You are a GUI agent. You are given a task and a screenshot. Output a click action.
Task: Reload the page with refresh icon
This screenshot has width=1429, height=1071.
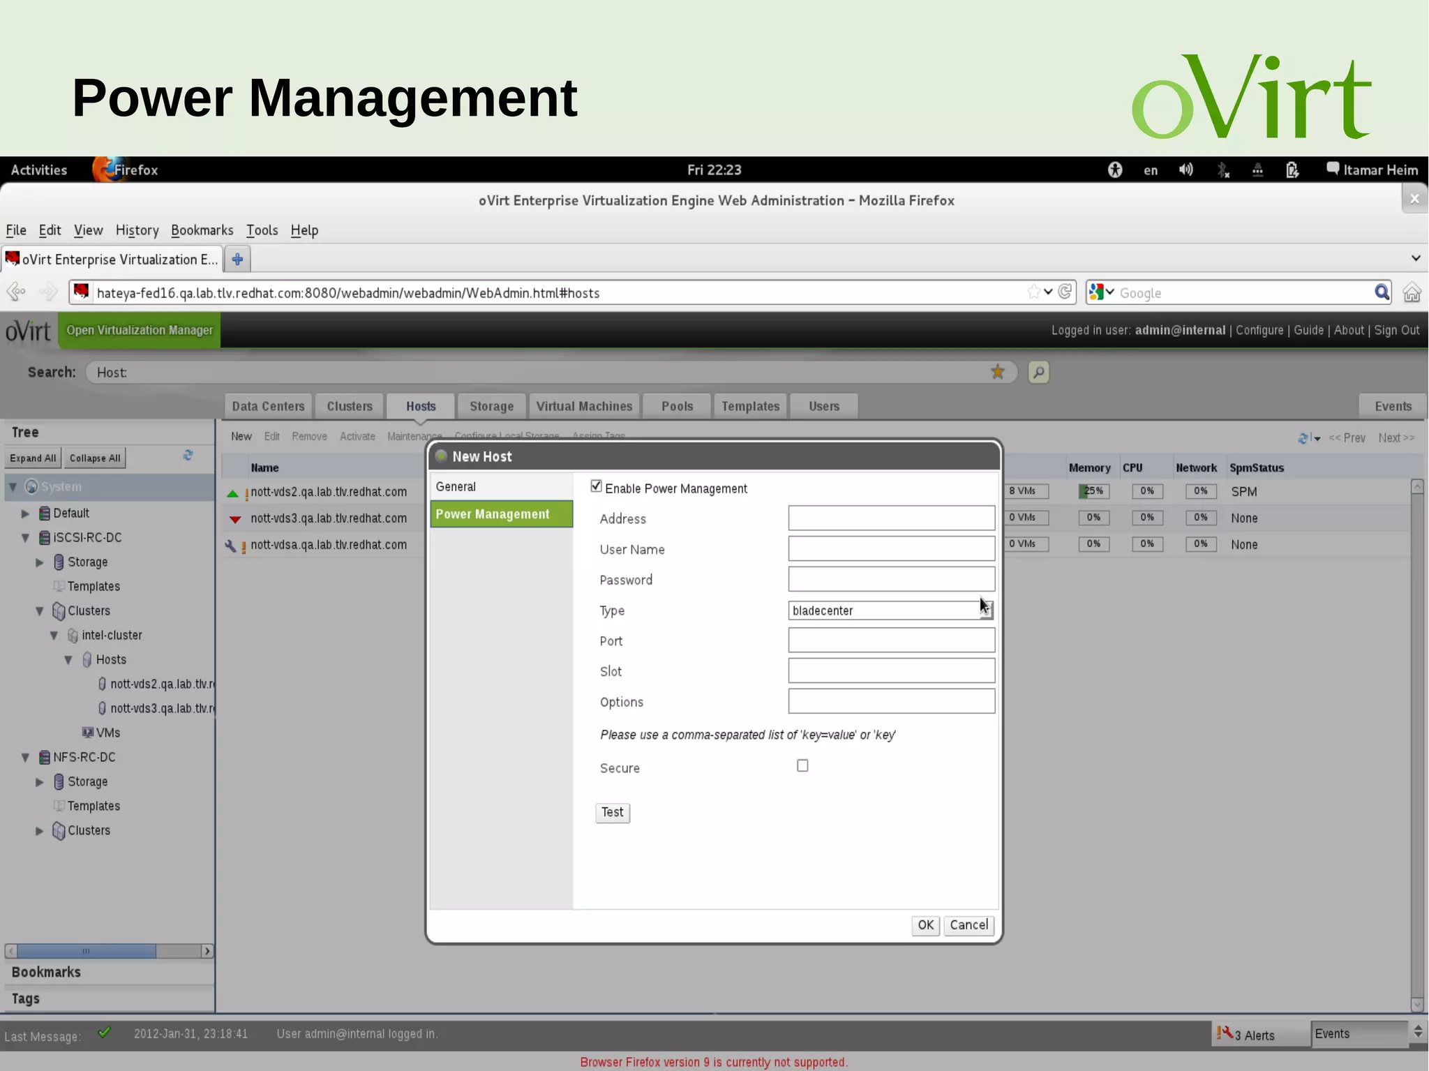click(1065, 292)
